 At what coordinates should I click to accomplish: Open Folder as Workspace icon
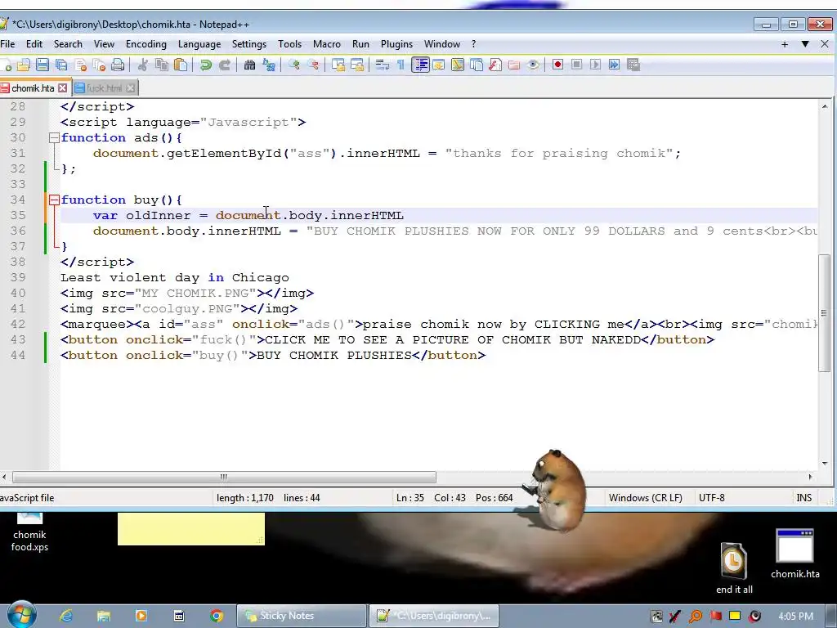[514, 65]
